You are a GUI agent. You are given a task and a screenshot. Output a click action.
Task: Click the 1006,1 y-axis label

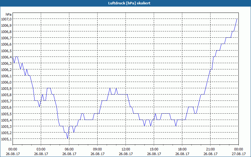point(6,76)
